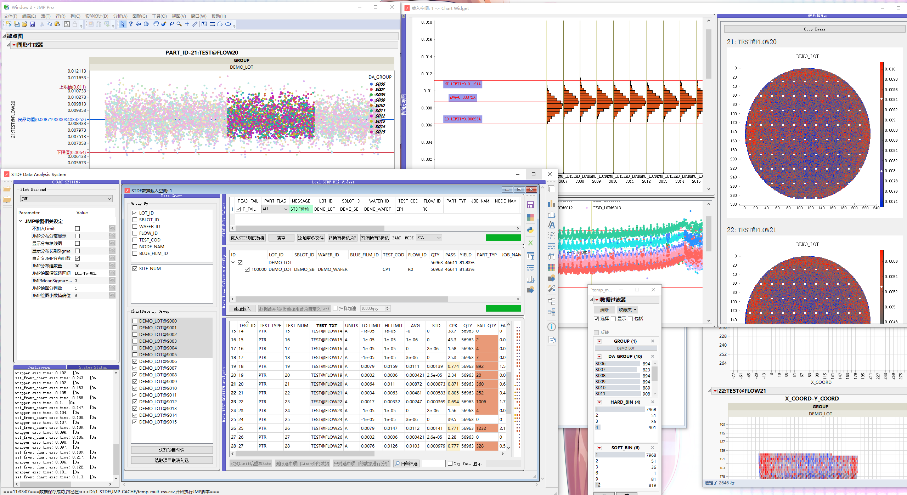Click the JMP grabber hand tool

[156, 24]
